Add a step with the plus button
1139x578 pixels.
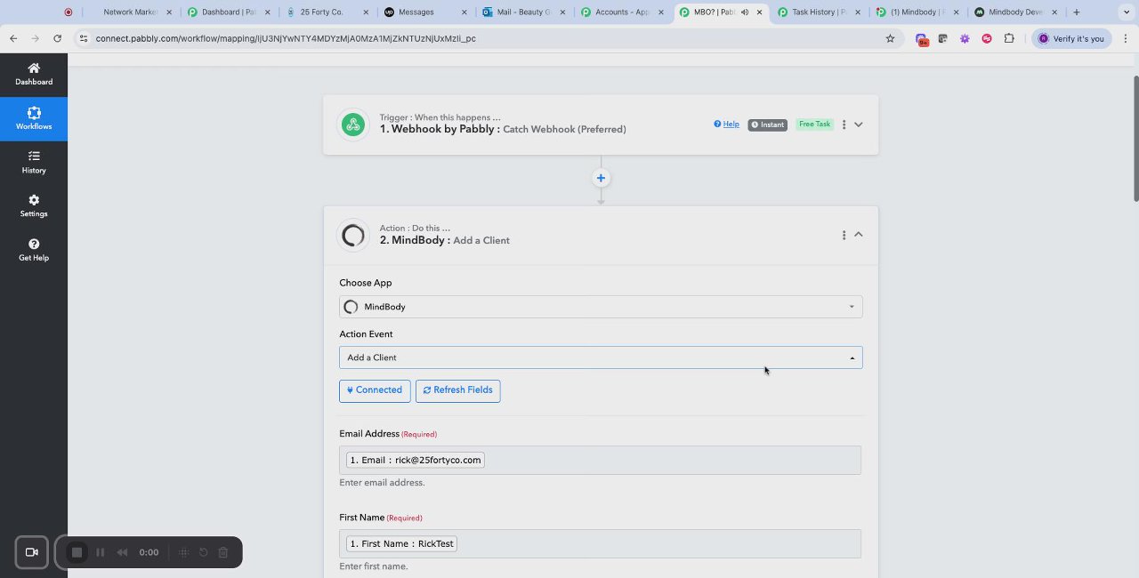pyautogui.click(x=601, y=178)
